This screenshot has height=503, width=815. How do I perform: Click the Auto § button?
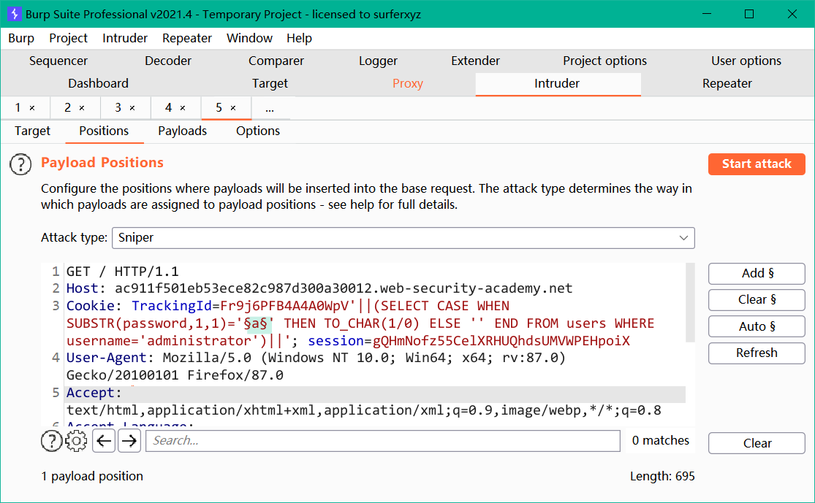tap(757, 326)
